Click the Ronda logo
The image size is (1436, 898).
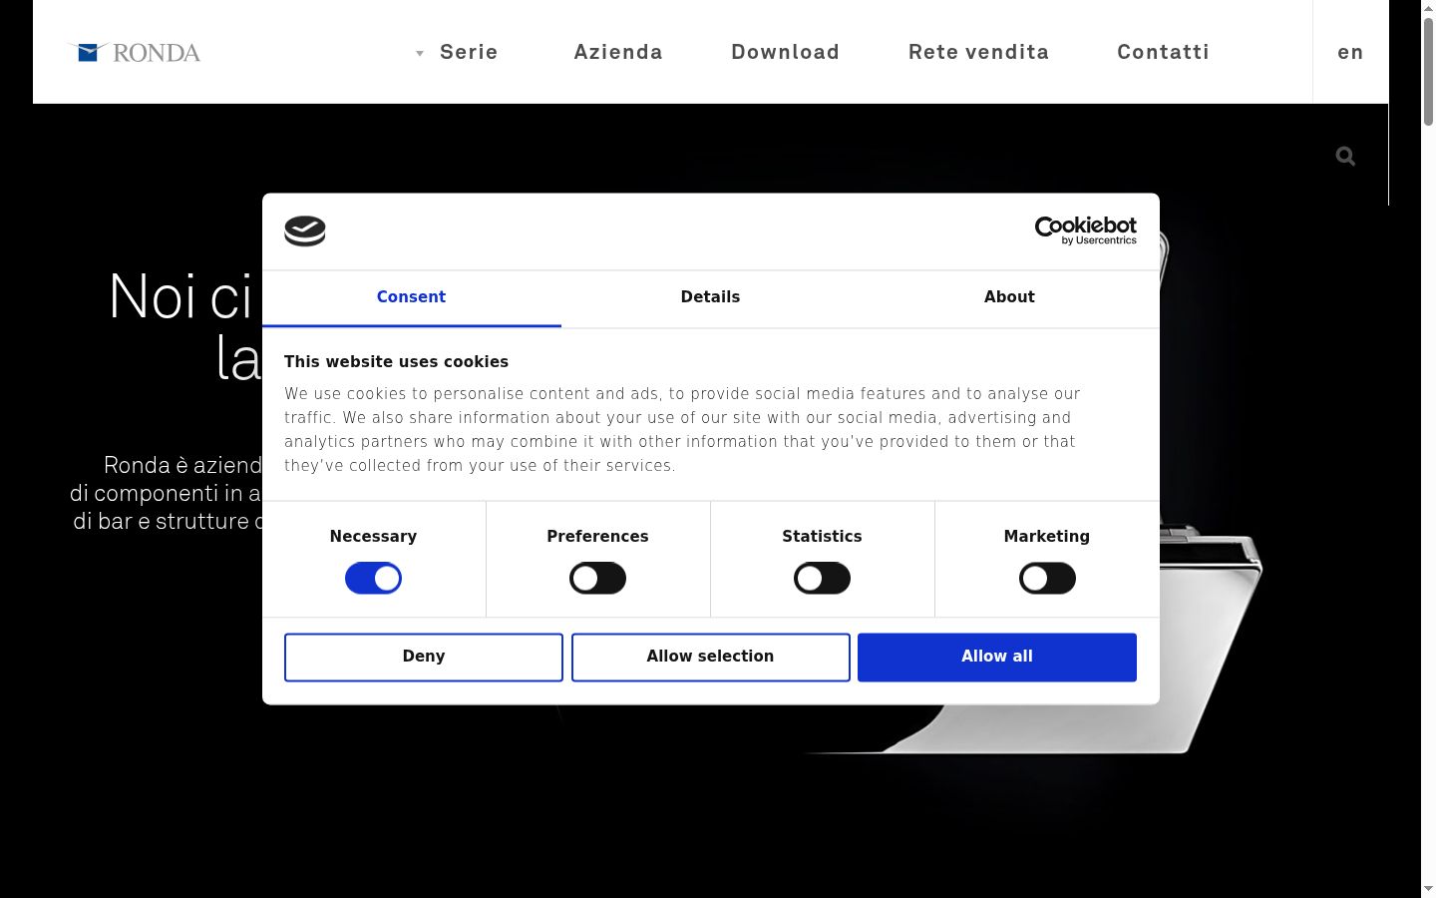[x=134, y=52]
